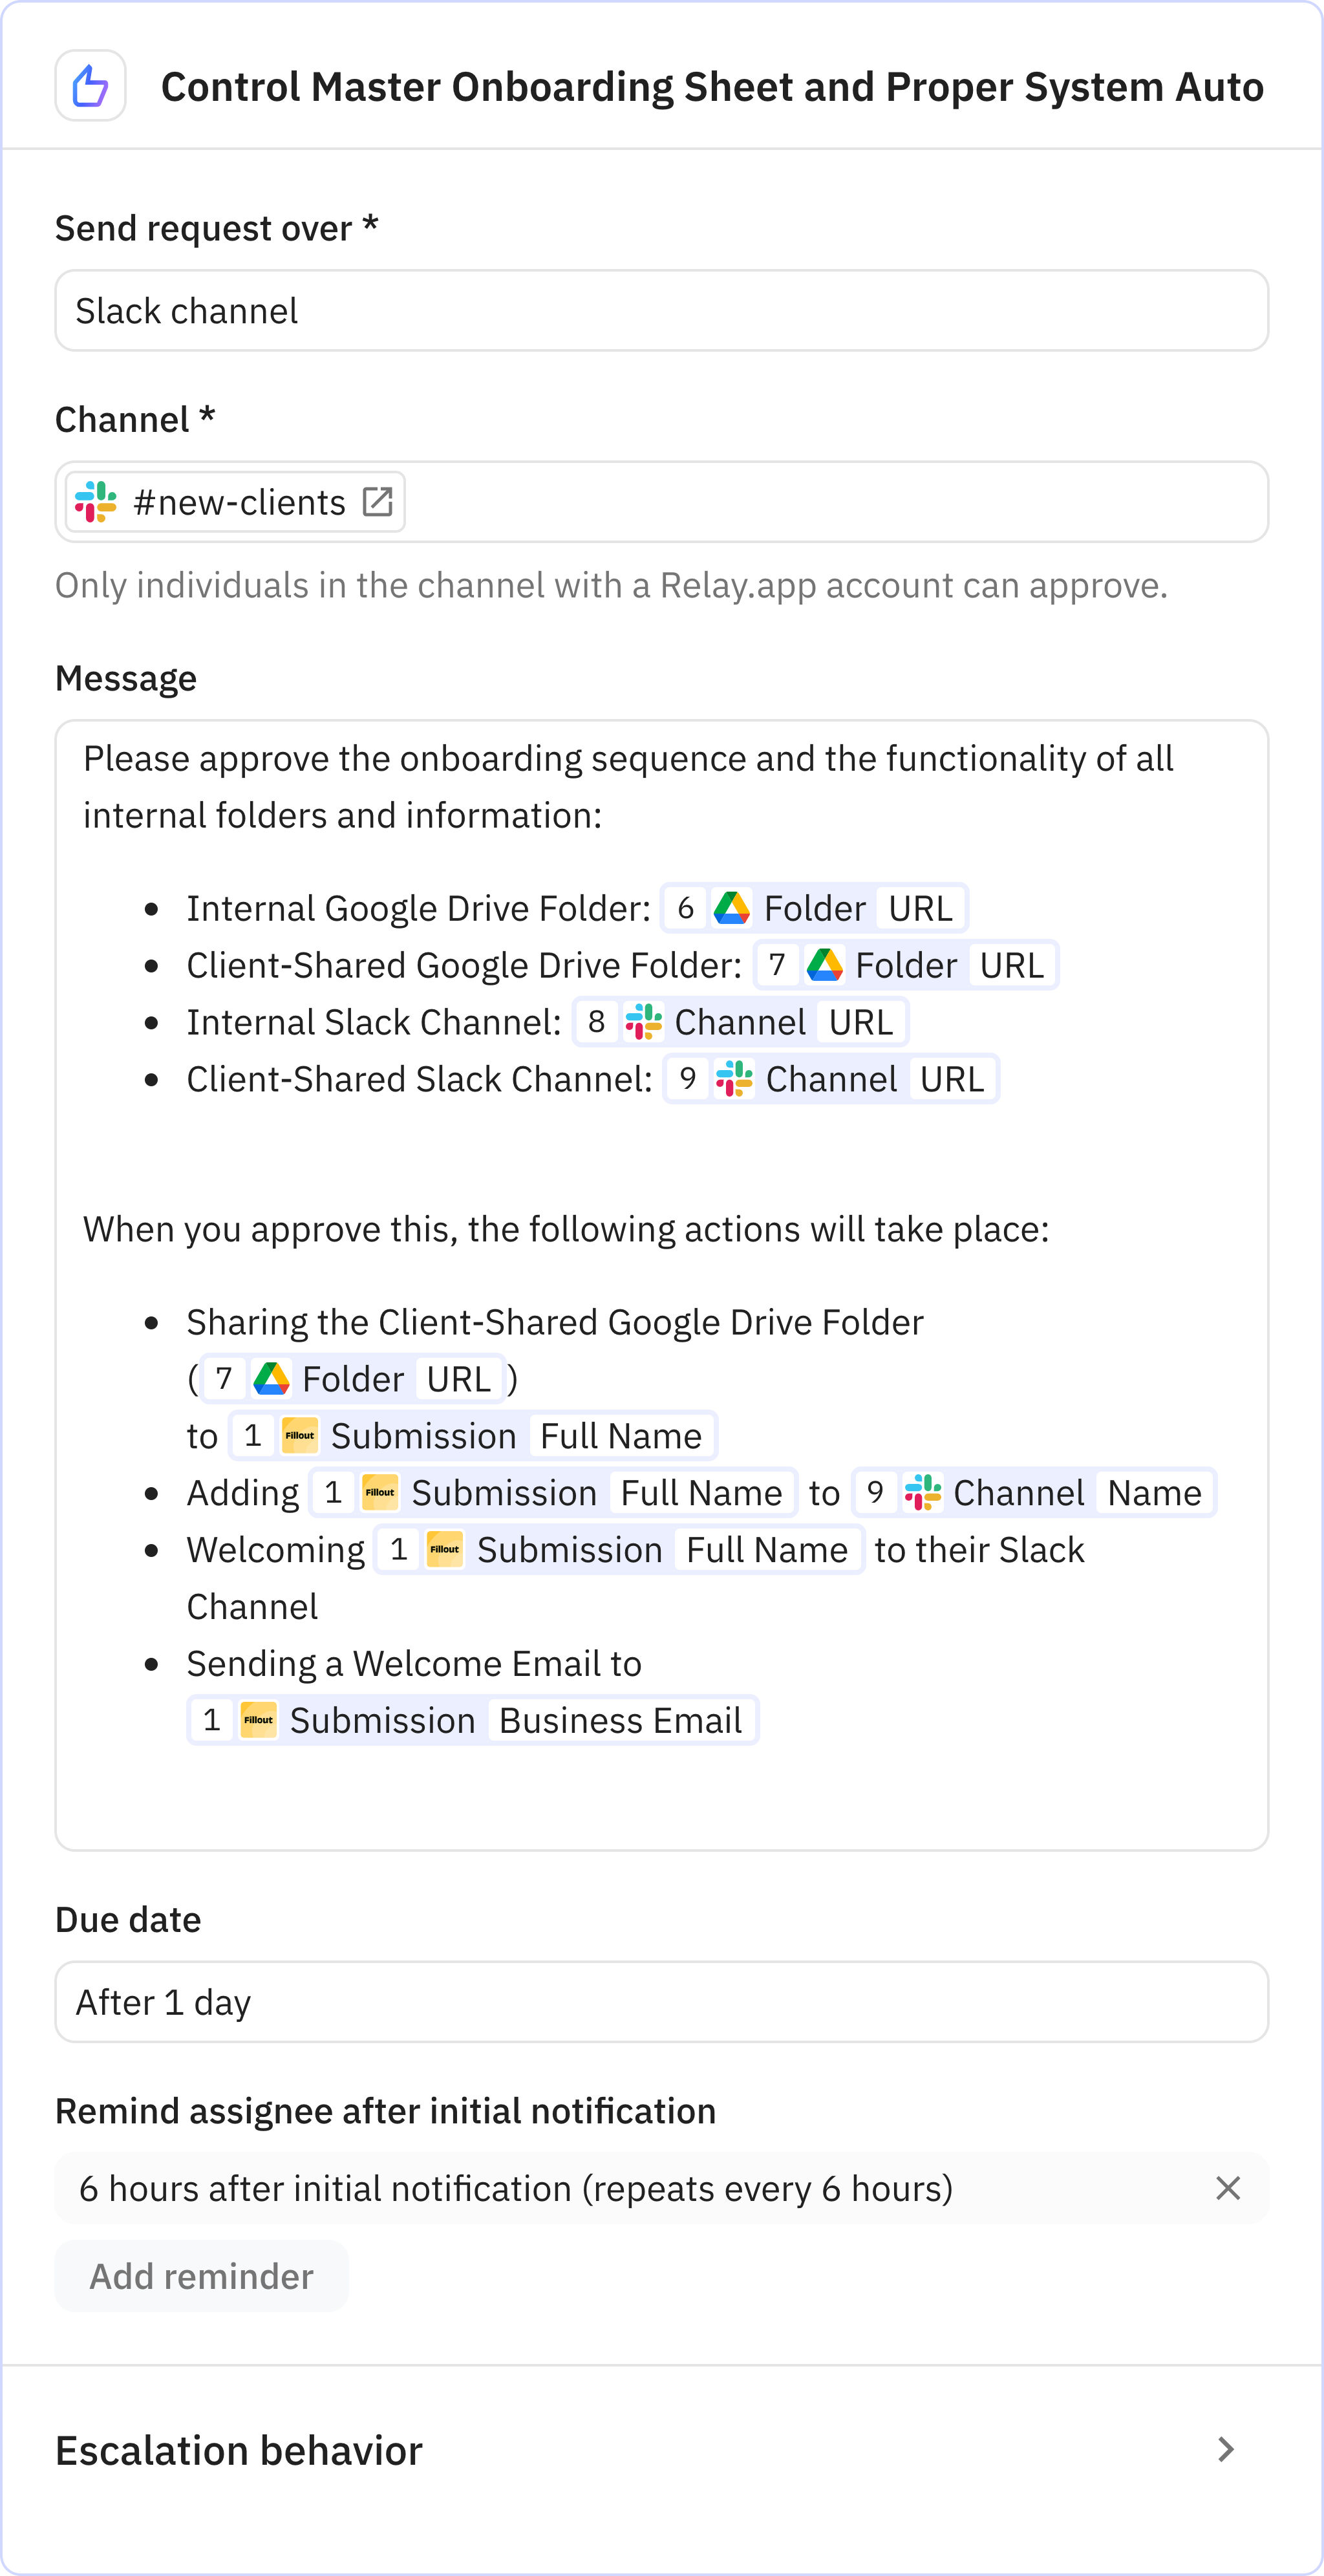
Task: Click the Add reminder button
Action: point(201,2276)
